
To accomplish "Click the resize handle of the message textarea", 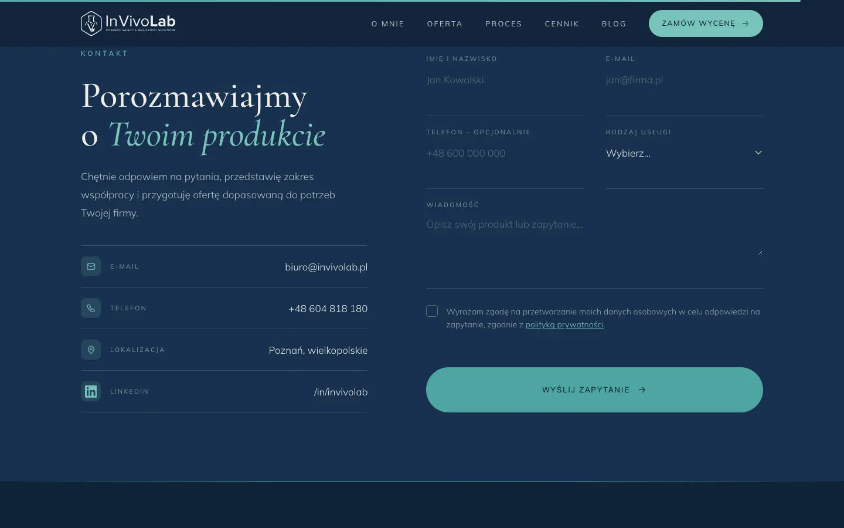I will tap(760, 252).
